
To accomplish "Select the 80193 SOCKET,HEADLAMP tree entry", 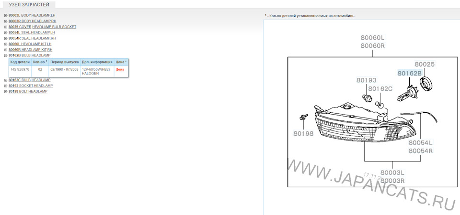I will pos(31,86).
